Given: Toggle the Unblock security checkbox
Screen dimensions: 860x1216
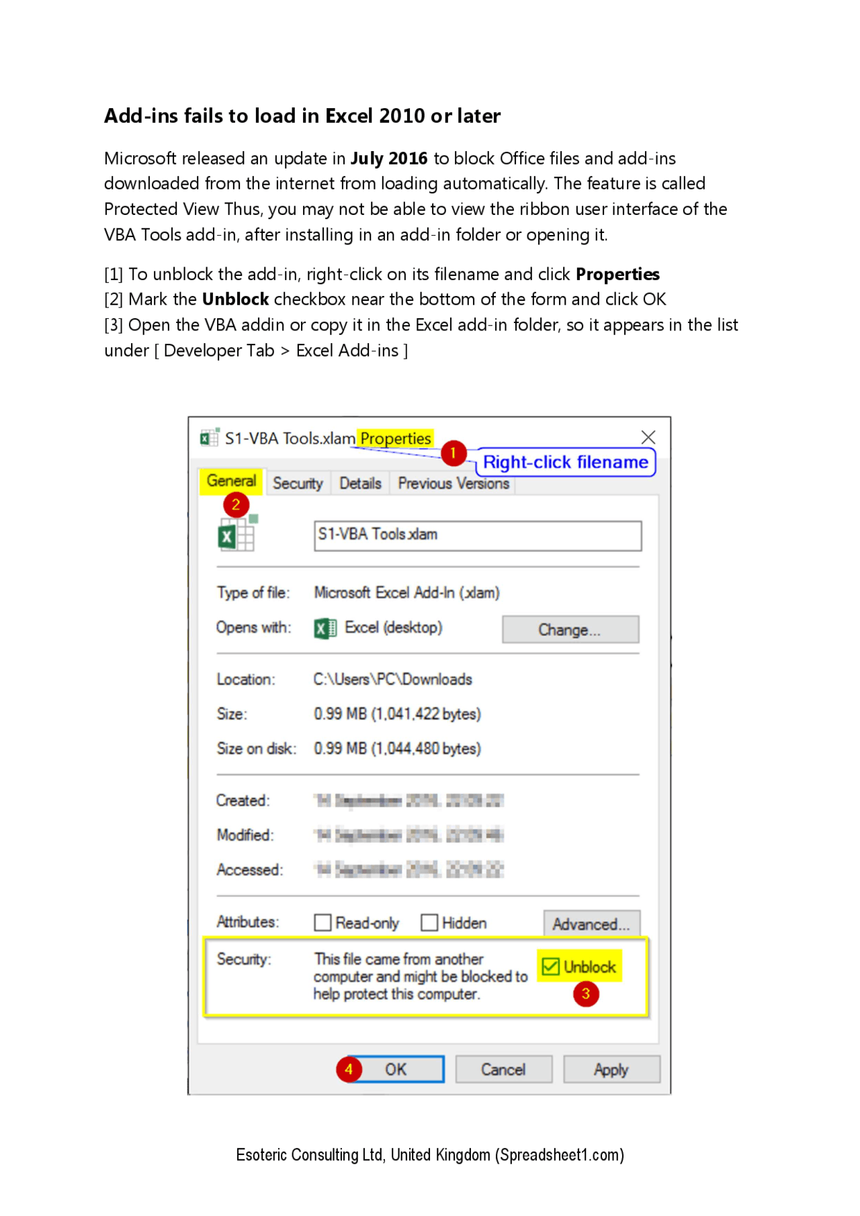Looking at the screenshot, I should 550,966.
